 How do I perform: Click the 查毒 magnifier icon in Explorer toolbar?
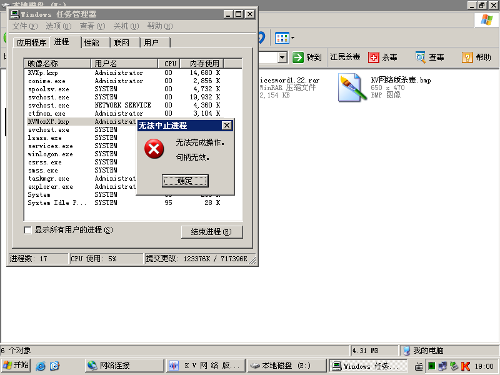coord(420,57)
